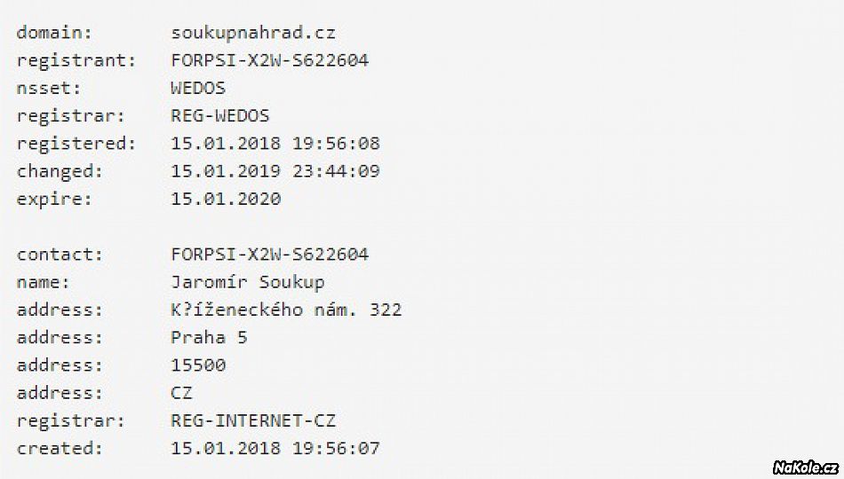Click the NaKole.cz watermark logo
This screenshot has width=844, height=479.
pyautogui.click(x=806, y=467)
